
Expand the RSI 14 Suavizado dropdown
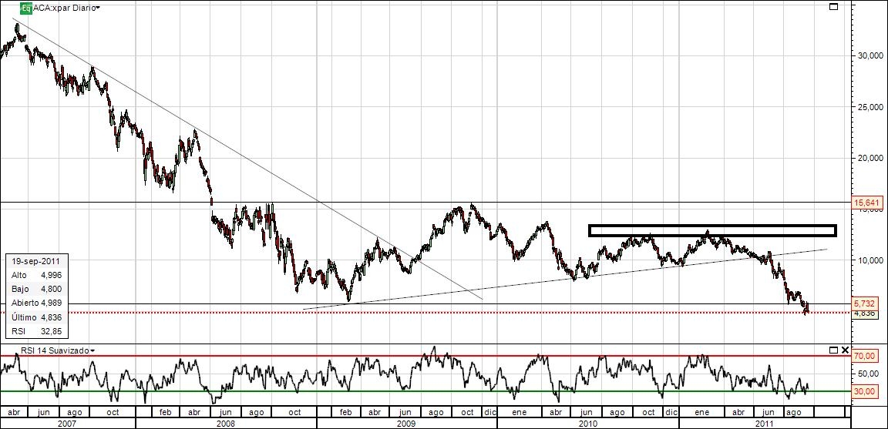click(x=92, y=351)
